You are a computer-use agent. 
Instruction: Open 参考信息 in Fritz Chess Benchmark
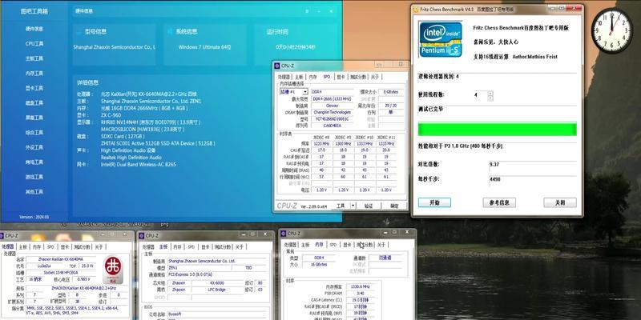click(499, 202)
